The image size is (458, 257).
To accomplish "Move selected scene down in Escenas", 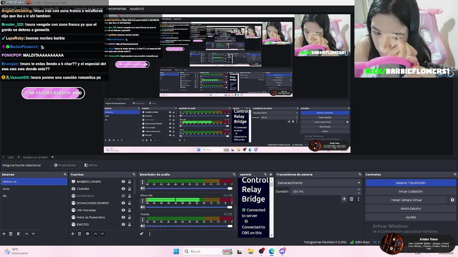I will pos(33,234).
